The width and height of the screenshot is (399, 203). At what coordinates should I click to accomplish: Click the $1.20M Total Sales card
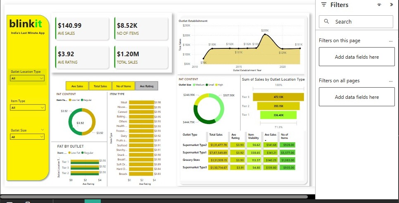[141, 57]
